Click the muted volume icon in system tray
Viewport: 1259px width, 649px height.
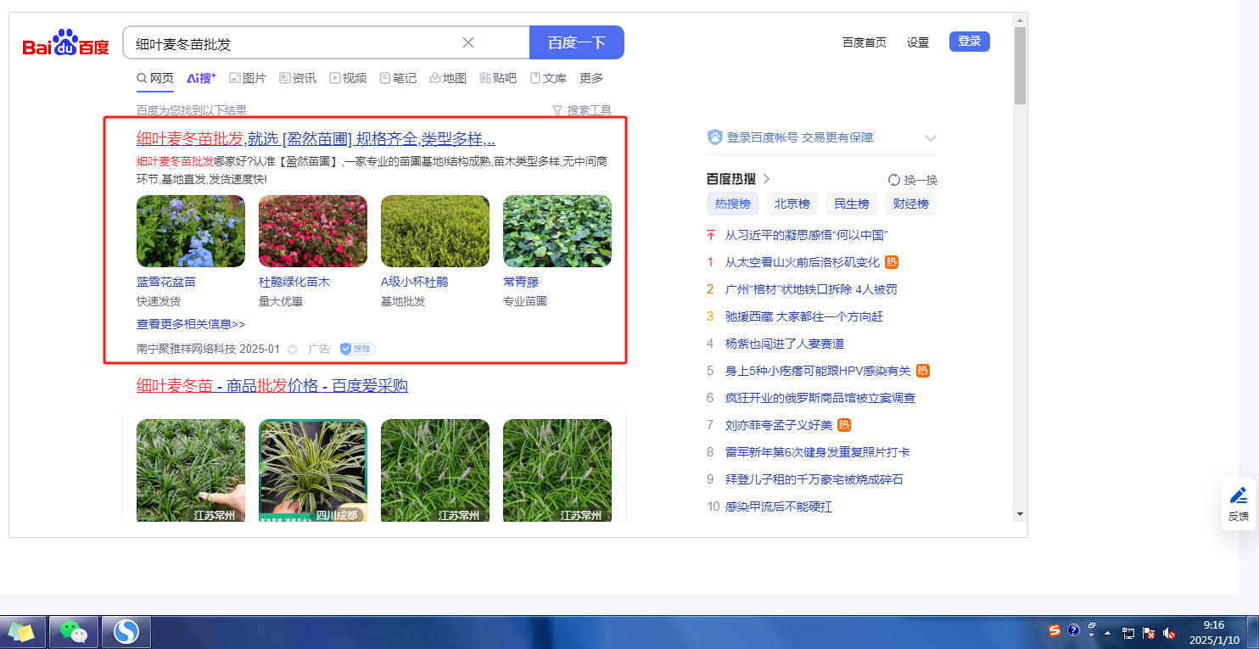point(1169,633)
